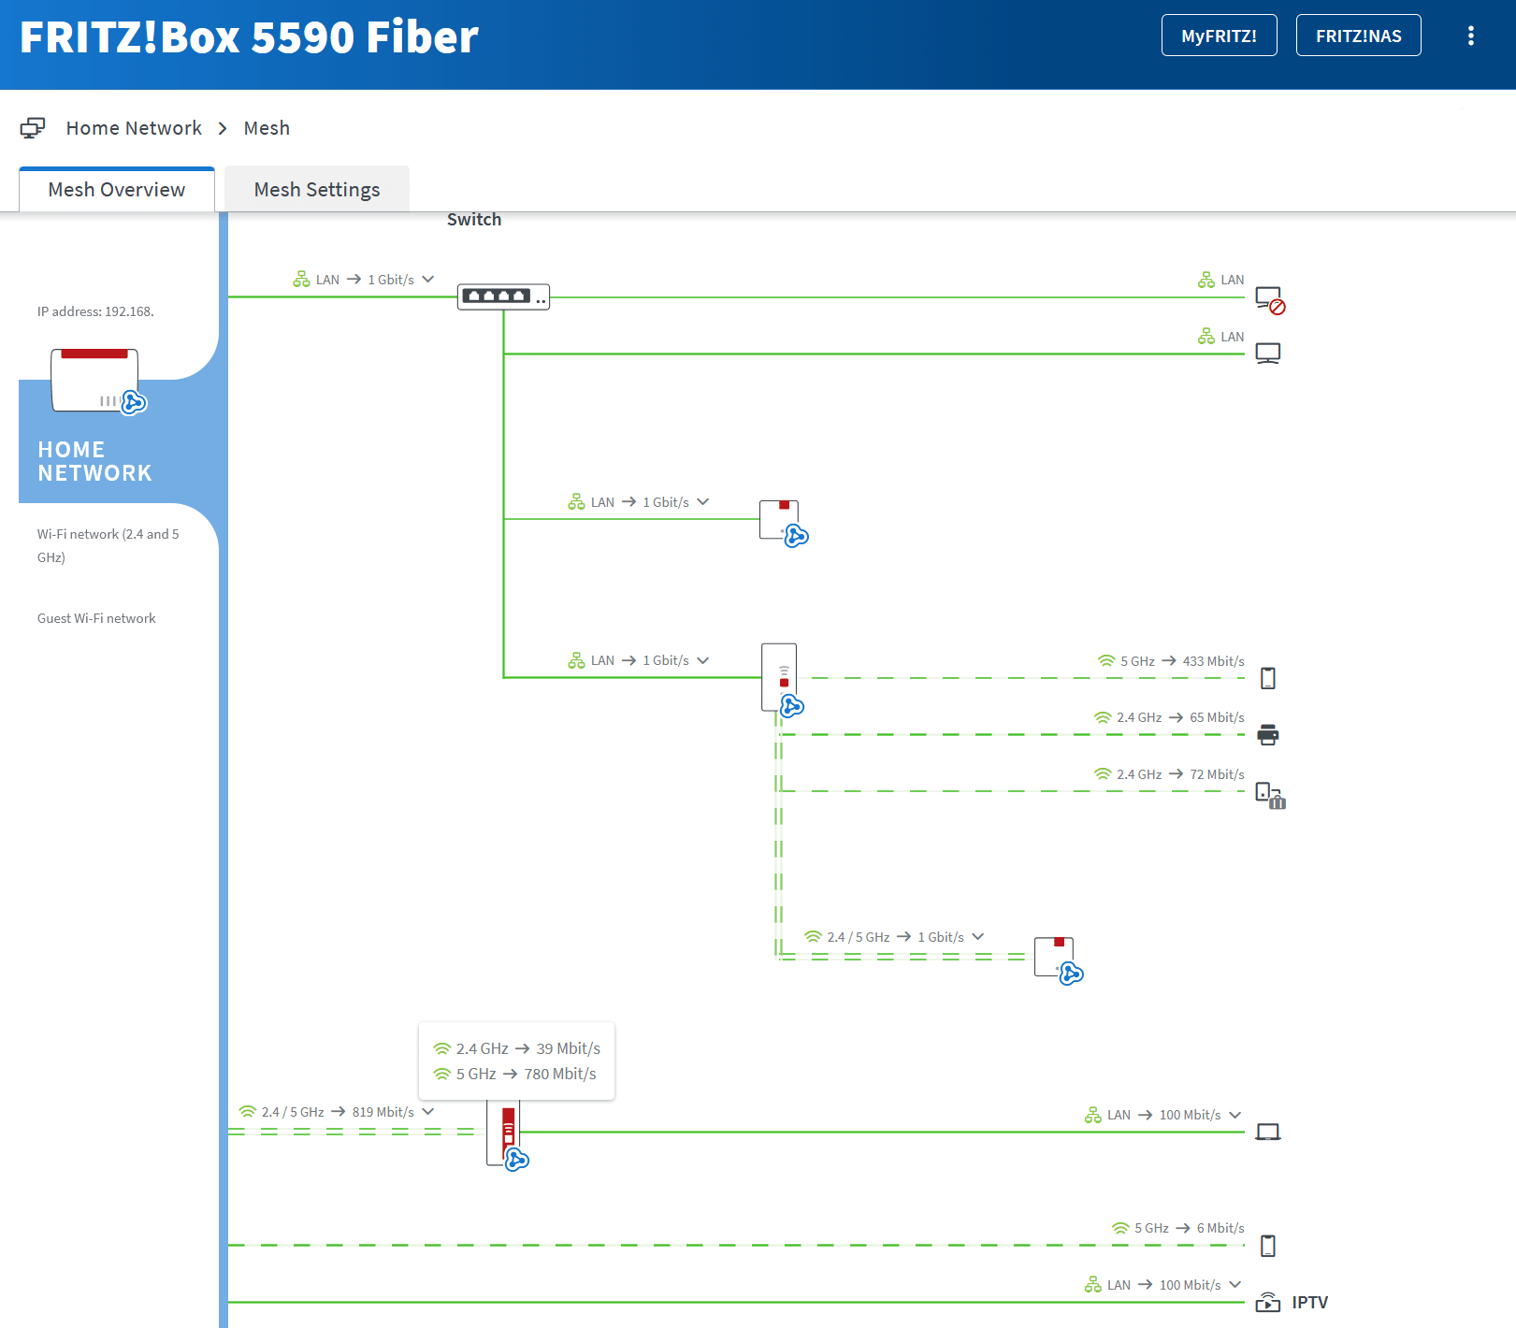Select the wireless 2.4/5 GHz mesh repeater
This screenshot has width=1516, height=1328.
[1059, 960]
